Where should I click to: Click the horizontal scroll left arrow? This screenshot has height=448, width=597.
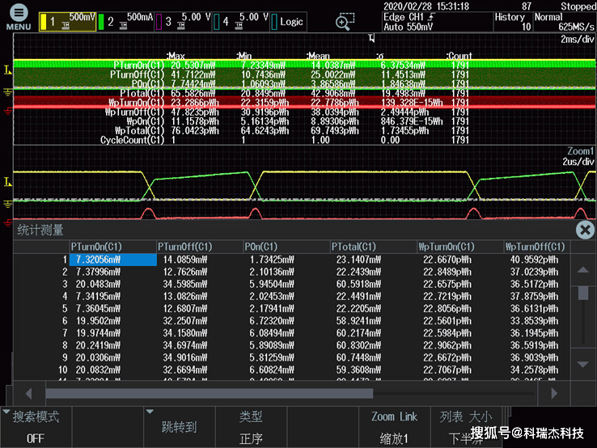(x=29, y=393)
